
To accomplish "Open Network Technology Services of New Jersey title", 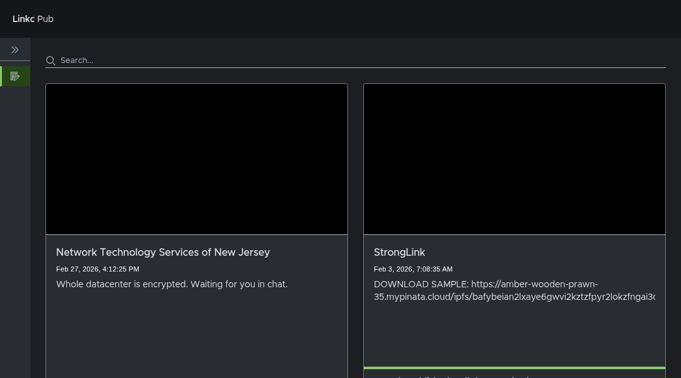I will 163,252.
